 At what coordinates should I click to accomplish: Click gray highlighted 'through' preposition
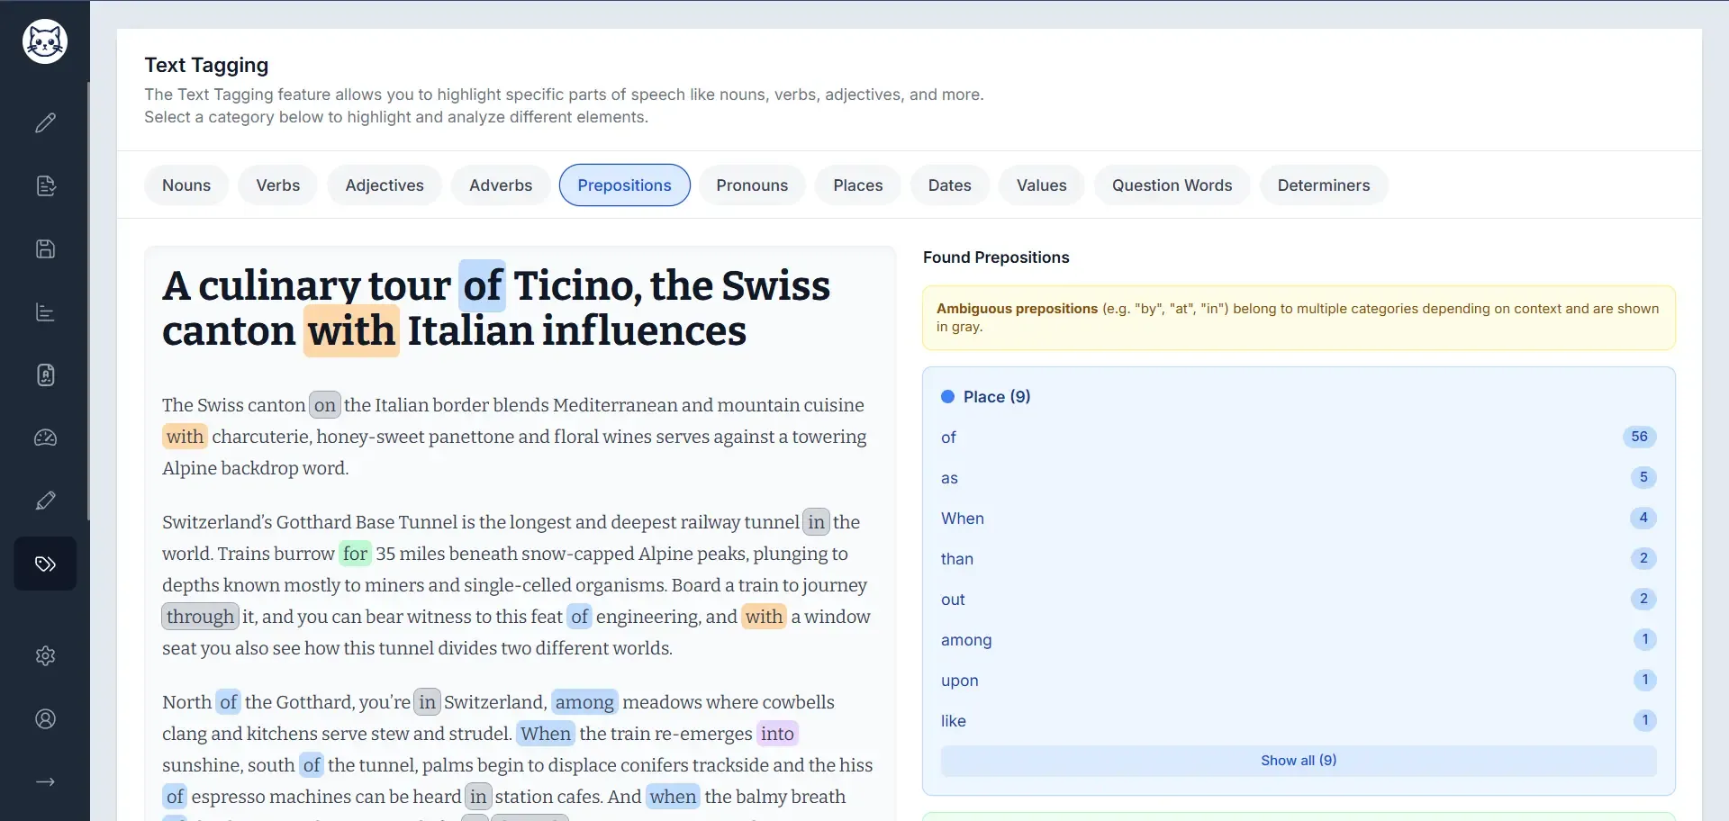coord(200,617)
